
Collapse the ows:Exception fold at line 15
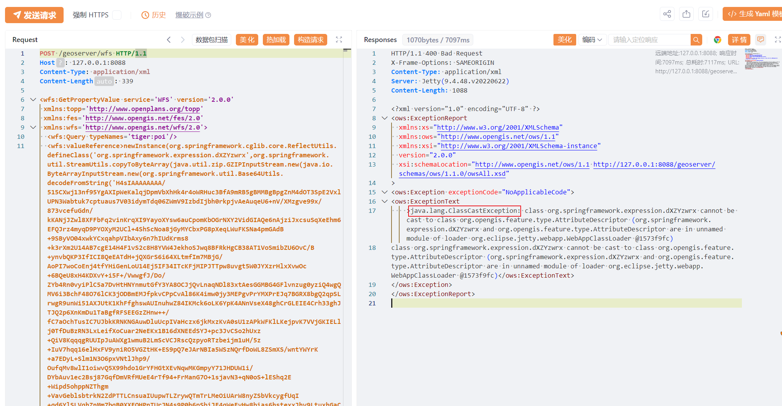(384, 192)
